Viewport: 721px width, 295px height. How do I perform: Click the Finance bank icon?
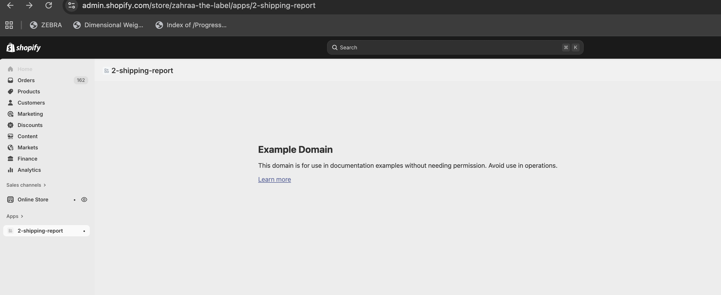pos(10,159)
